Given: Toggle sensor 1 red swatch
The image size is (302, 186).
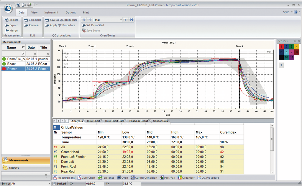Looking at the screenshot, I should pyautogui.click(x=281, y=46).
